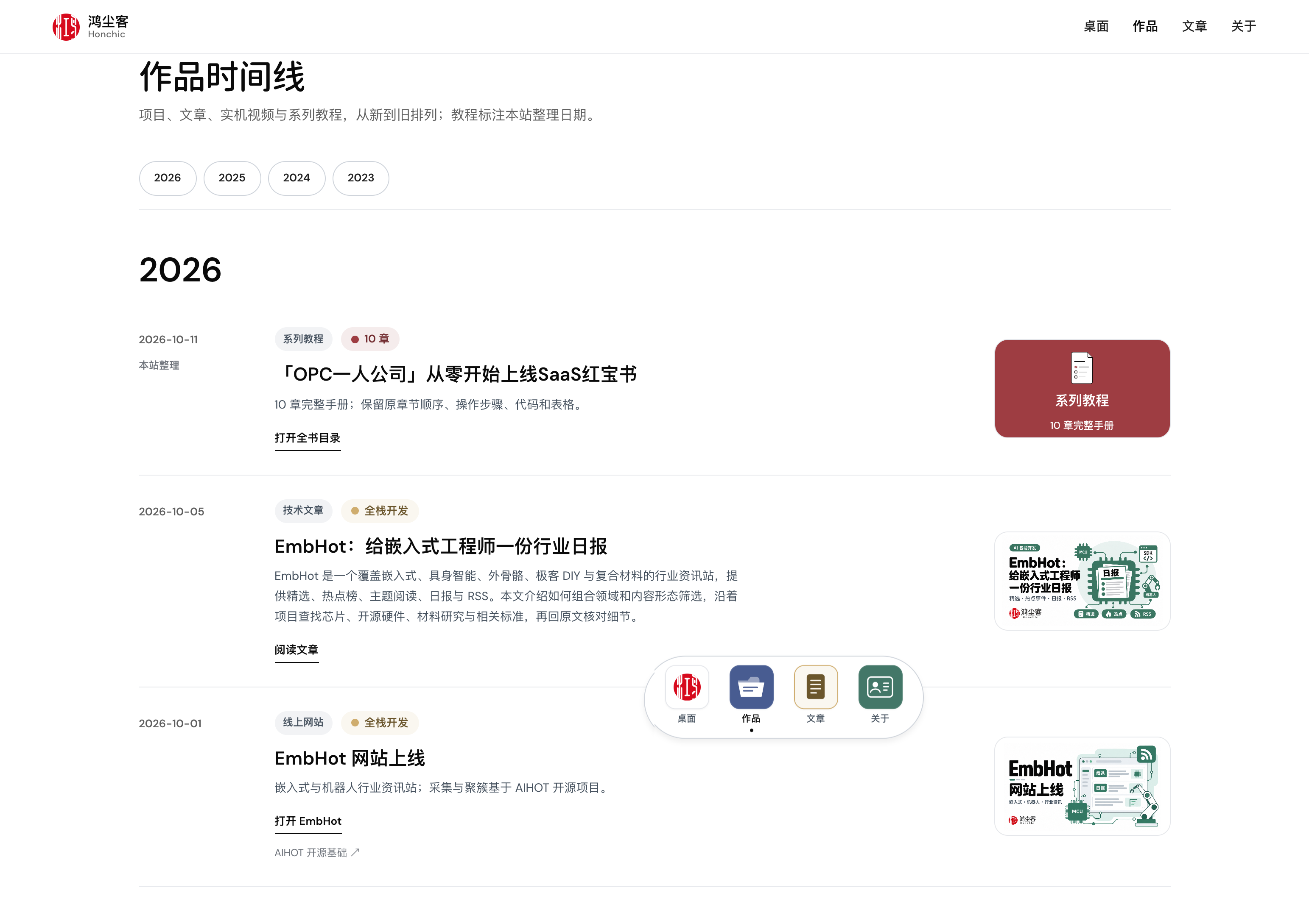Click the 线上网站 tag
Image resolution: width=1309 pixels, height=907 pixels.
(303, 723)
